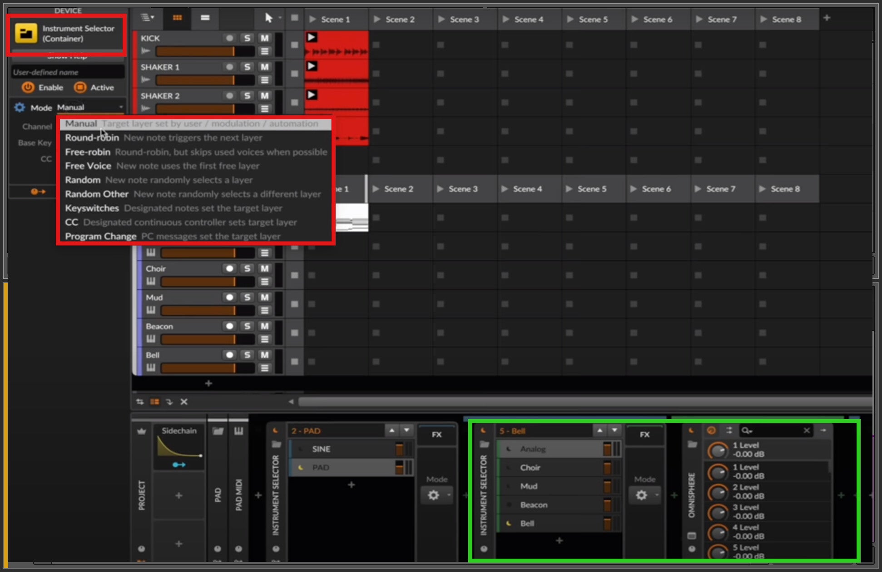Step to previous layer with 2 - PAD up arrow
The height and width of the screenshot is (572, 882).
[391, 430]
